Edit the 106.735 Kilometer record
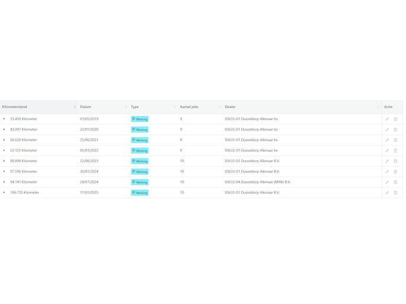Viewport: 406px width, 304px height. tap(387, 193)
